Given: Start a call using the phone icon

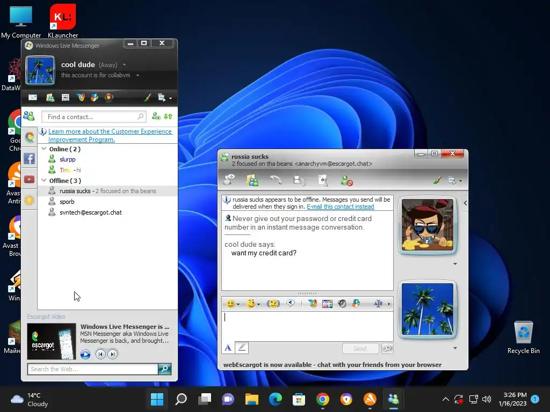Looking at the screenshot, I should [276, 180].
